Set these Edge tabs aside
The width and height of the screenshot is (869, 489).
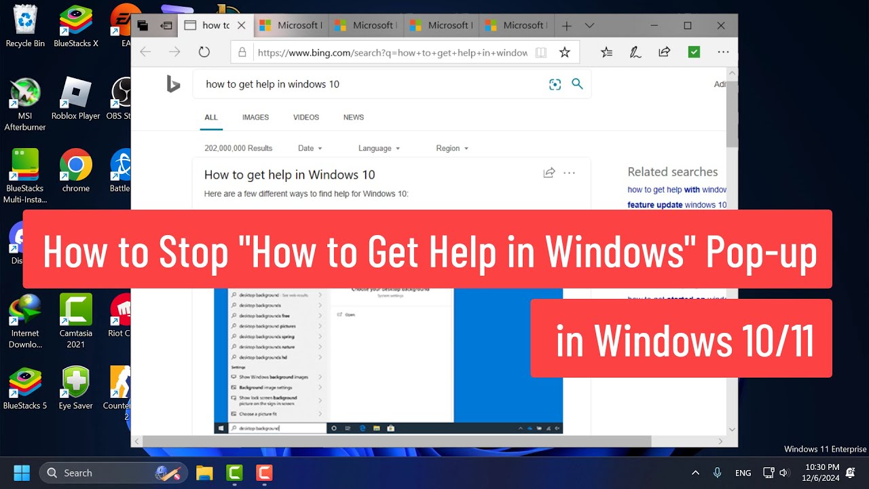[166, 26]
